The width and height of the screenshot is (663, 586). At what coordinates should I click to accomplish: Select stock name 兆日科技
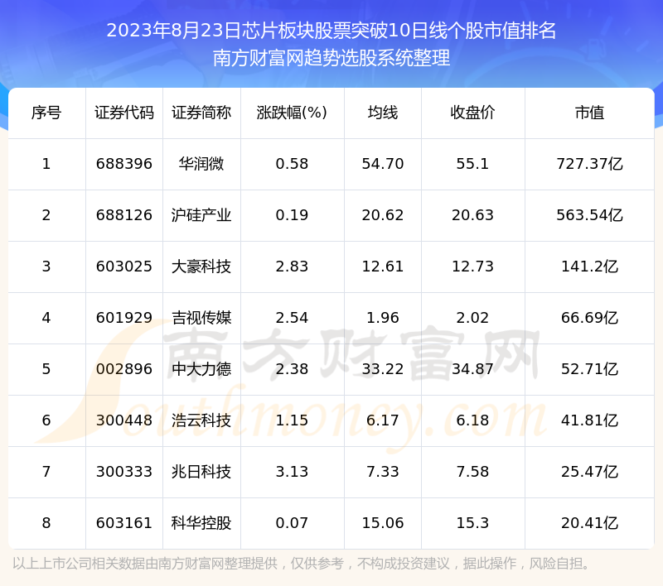click(x=201, y=472)
